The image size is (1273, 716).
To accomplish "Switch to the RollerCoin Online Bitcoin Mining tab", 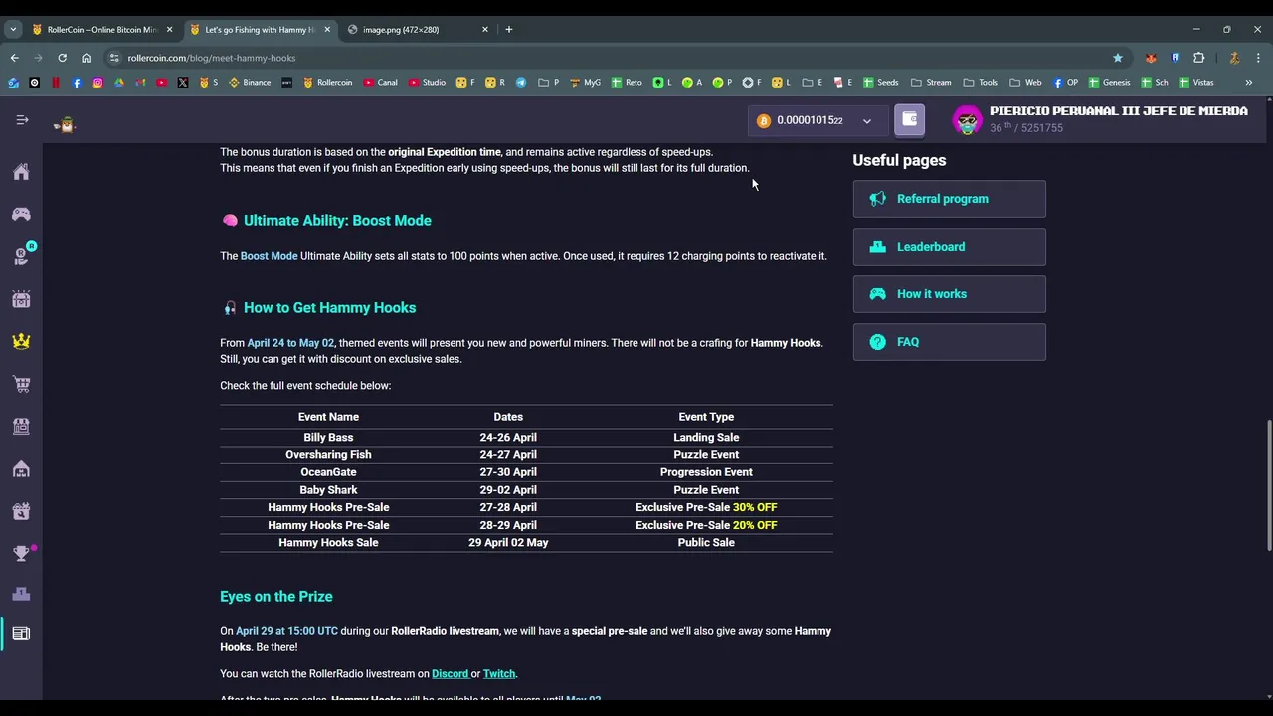I will [x=102, y=29].
